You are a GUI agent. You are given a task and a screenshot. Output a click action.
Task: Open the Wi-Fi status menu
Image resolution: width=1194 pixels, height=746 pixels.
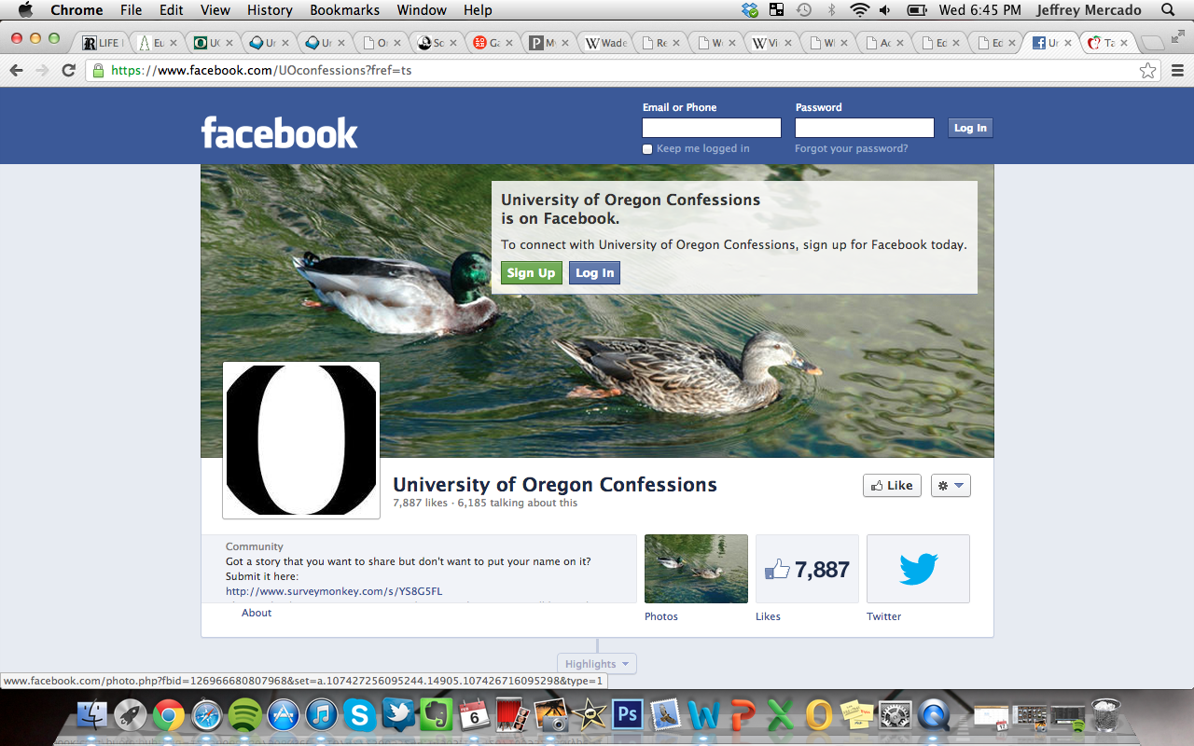(x=859, y=10)
